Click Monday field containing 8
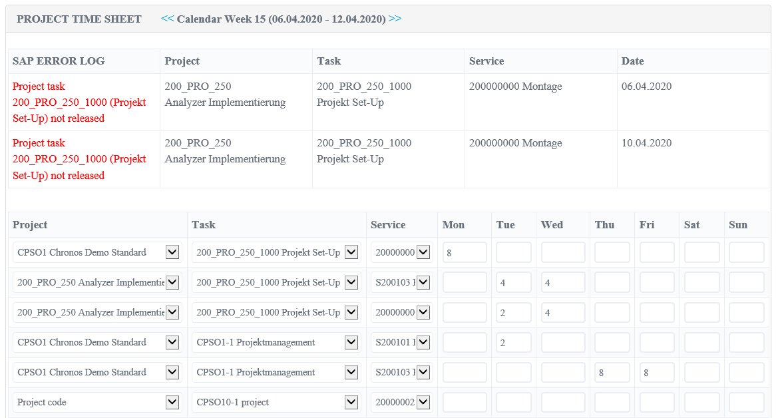776x418 pixels. pos(465,252)
